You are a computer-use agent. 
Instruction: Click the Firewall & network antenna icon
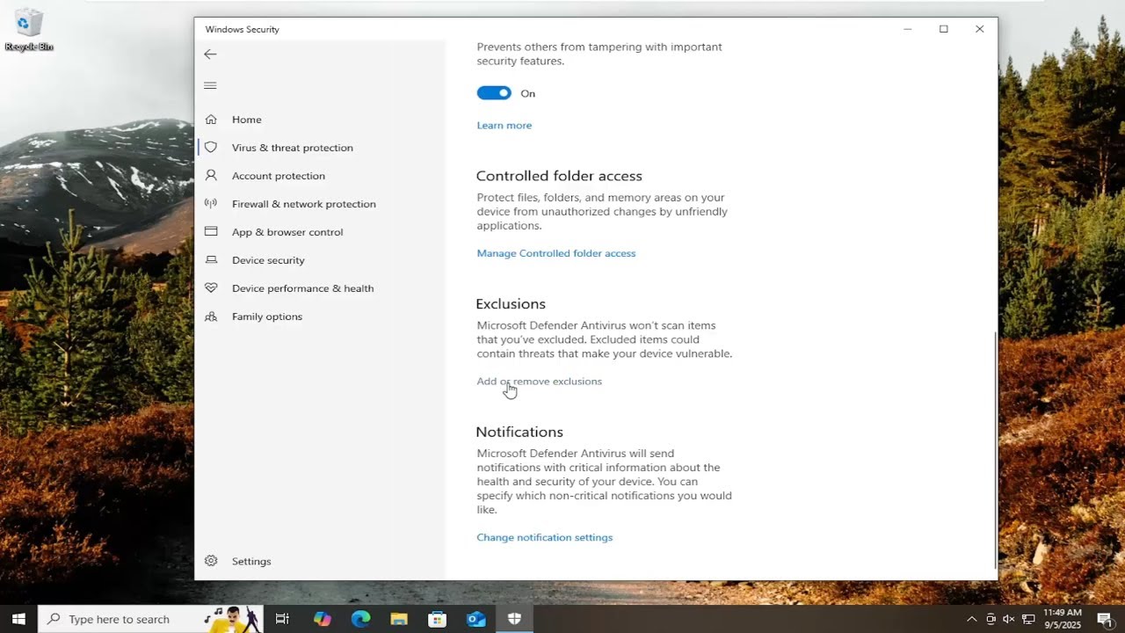point(211,204)
